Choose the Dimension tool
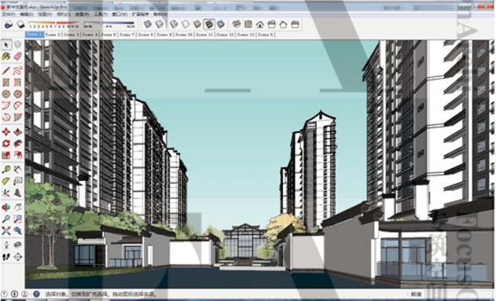The width and height of the screenshot is (496, 301). tap(18, 169)
